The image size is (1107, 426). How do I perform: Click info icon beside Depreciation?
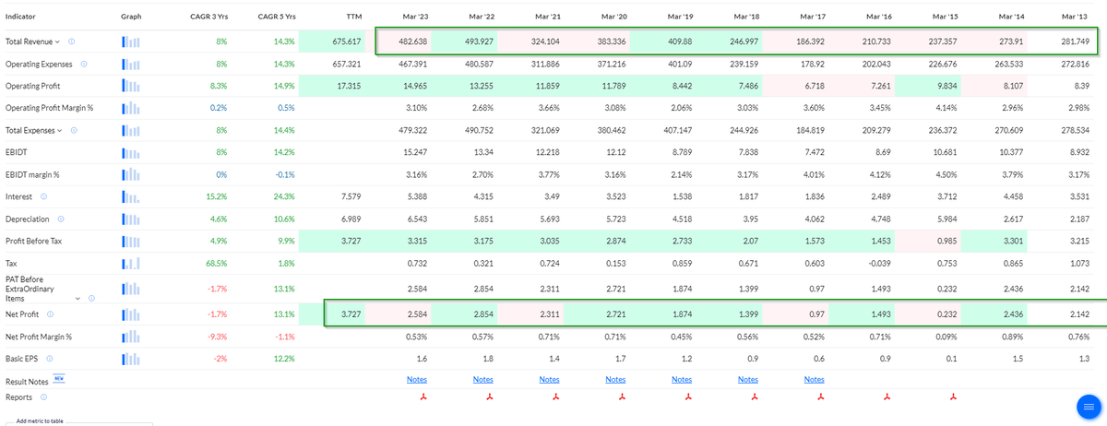click(x=60, y=219)
